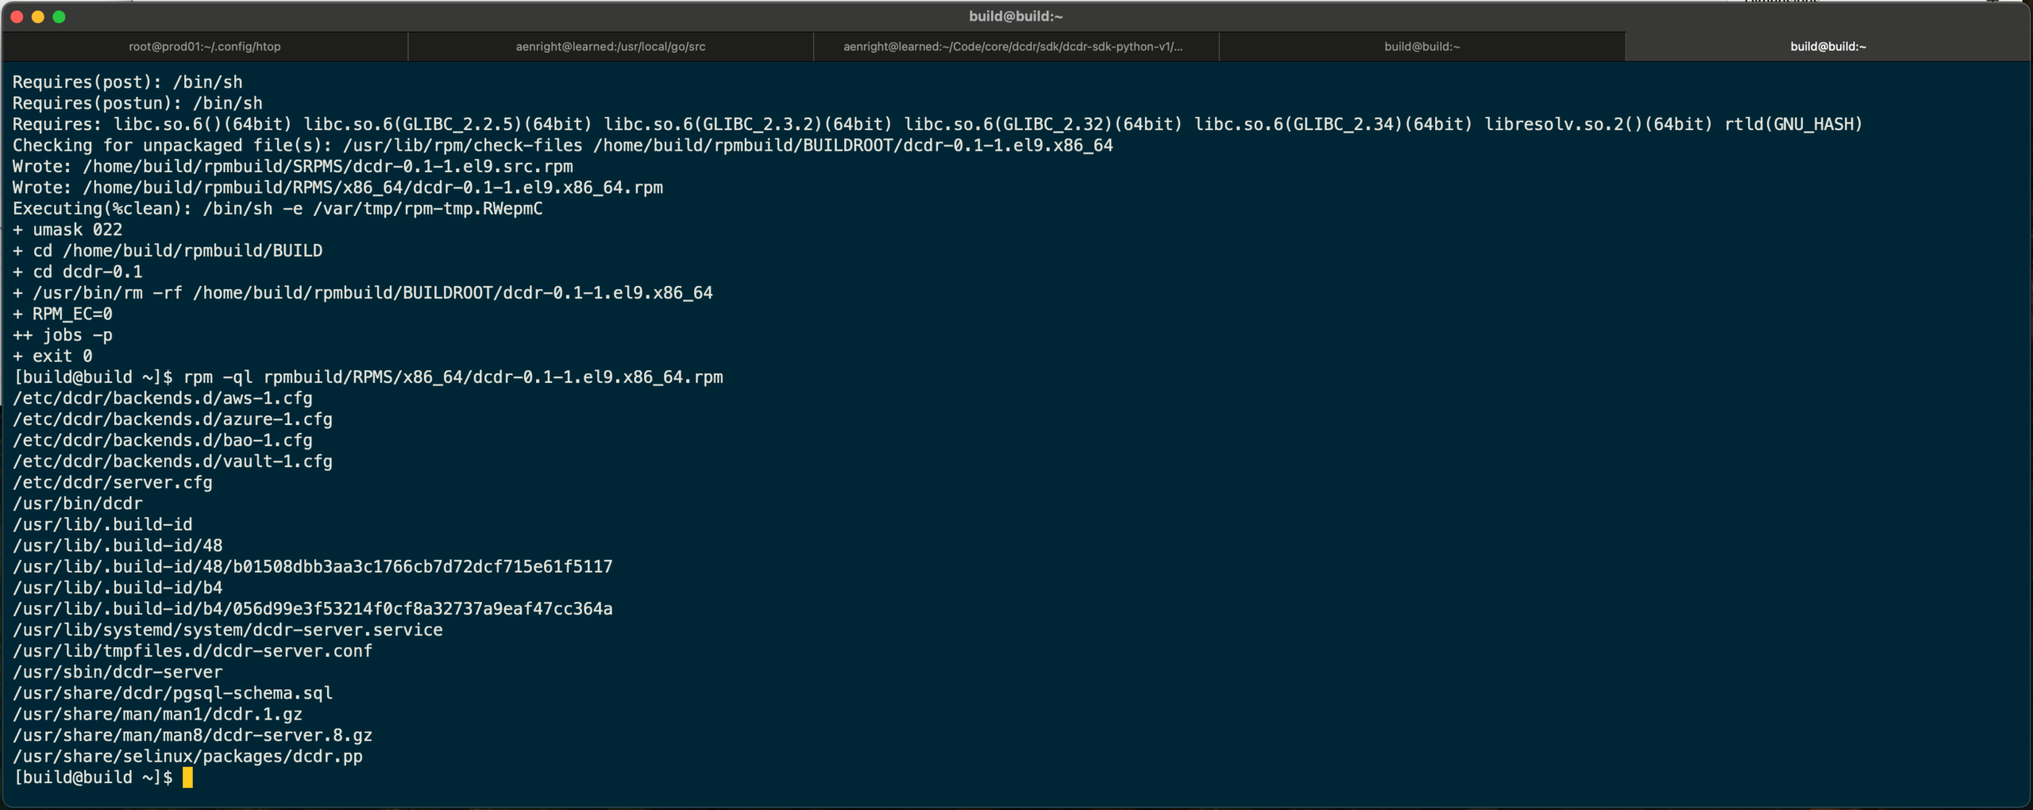The image size is (2033, 810).
Task: Click the dcdr-server.service systemd path
Action: click(x=228, y=630)
